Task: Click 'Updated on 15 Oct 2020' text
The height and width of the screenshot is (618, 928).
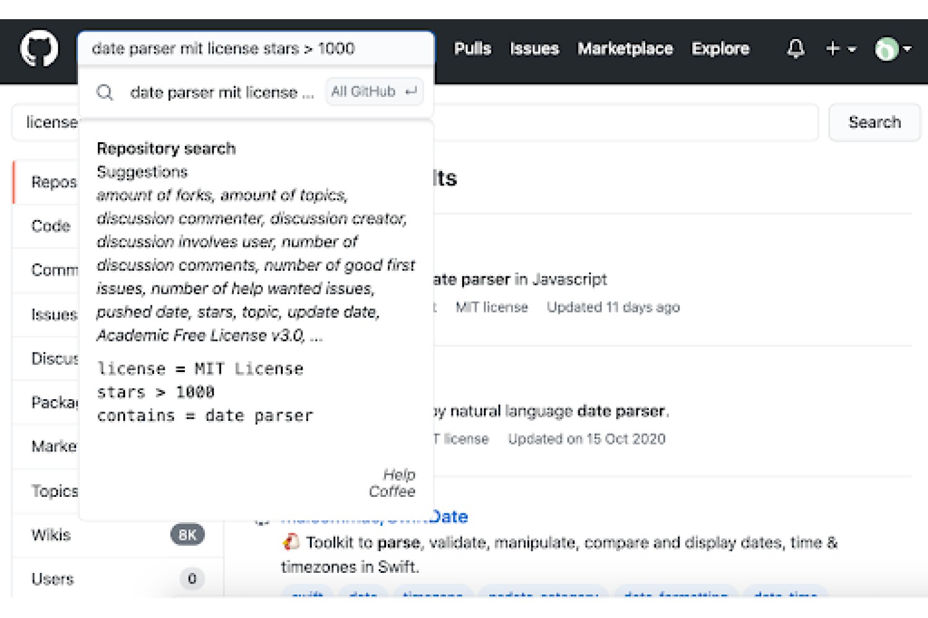Action: coord(586,439)
